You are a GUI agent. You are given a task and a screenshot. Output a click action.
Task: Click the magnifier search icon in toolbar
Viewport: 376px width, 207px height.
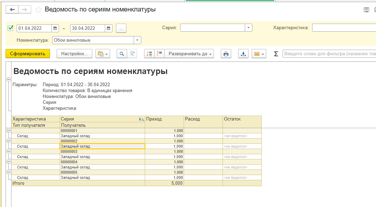point(122,53)
